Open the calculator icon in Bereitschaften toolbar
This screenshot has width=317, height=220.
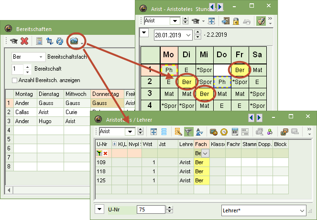[x=39, y=42]
